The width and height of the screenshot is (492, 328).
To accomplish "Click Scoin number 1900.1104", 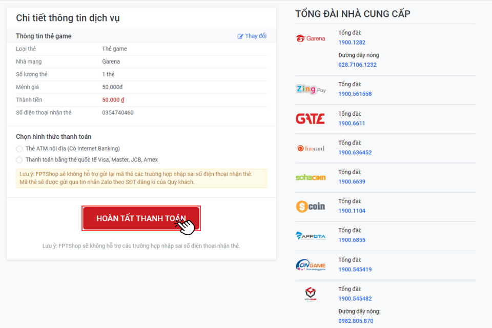I will point(352,211).
